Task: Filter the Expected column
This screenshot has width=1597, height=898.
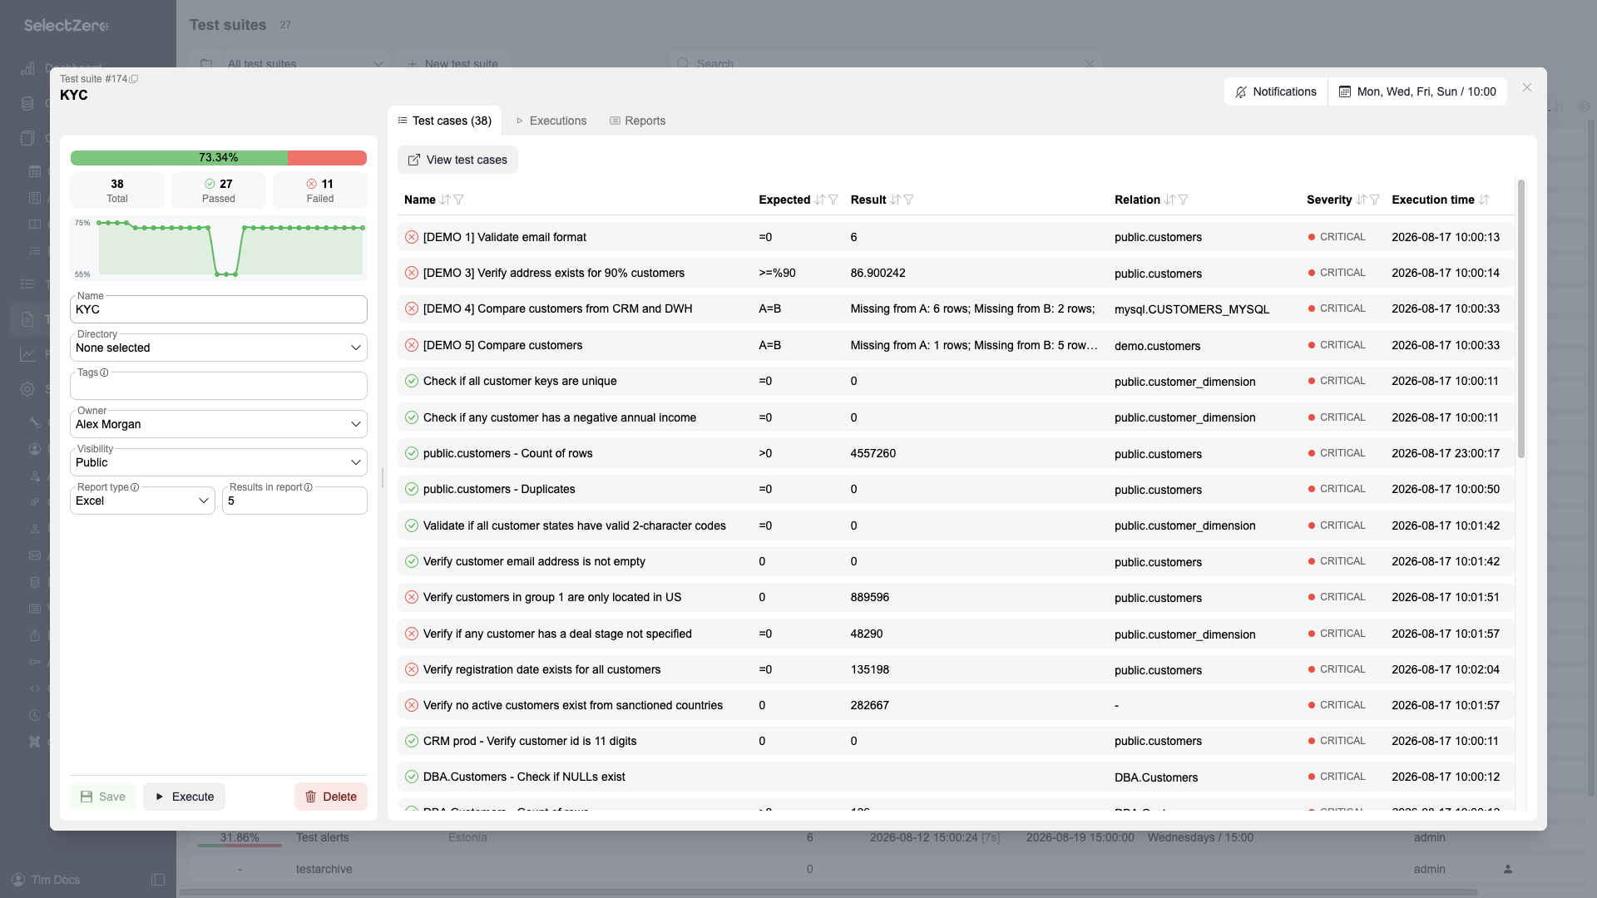Action: [x=833, y=200]
